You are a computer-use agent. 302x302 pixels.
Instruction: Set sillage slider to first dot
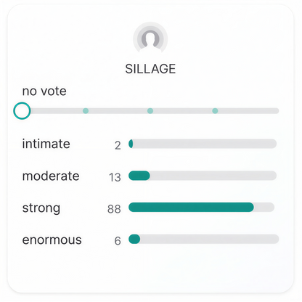tap(86, 111)
